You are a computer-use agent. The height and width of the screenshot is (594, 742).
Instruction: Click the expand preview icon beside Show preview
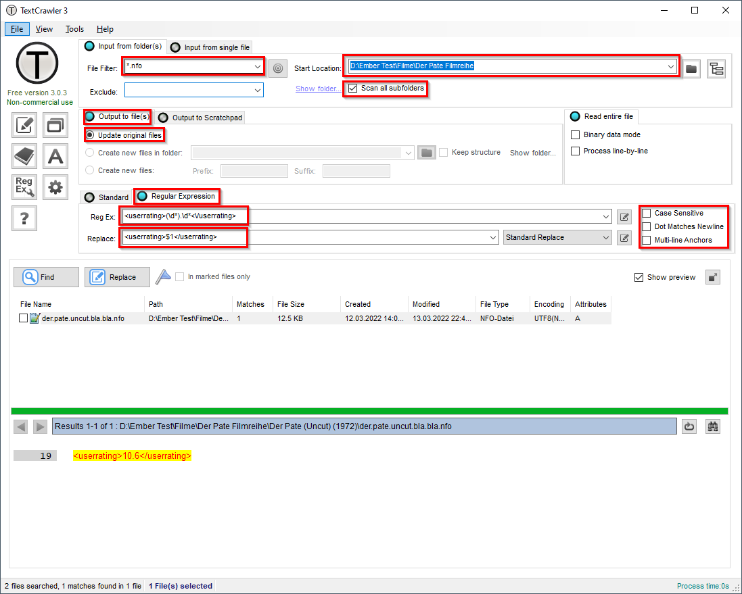pos(713,277)
